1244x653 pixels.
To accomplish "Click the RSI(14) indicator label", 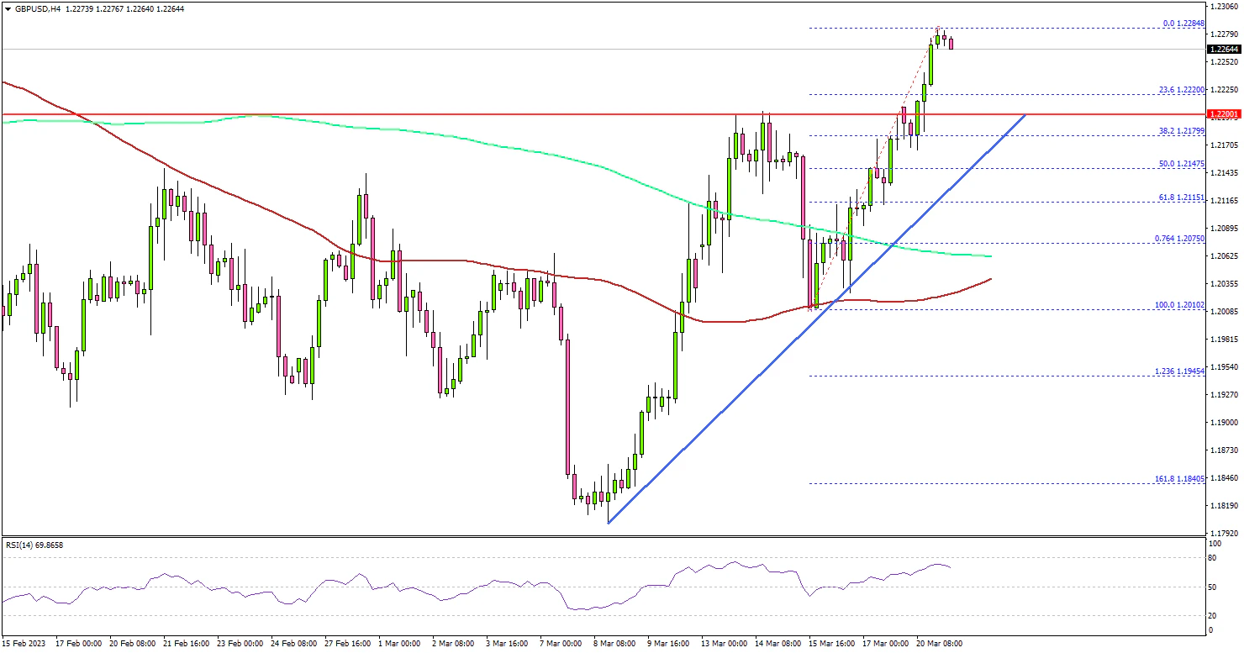I will coord(34,545).
